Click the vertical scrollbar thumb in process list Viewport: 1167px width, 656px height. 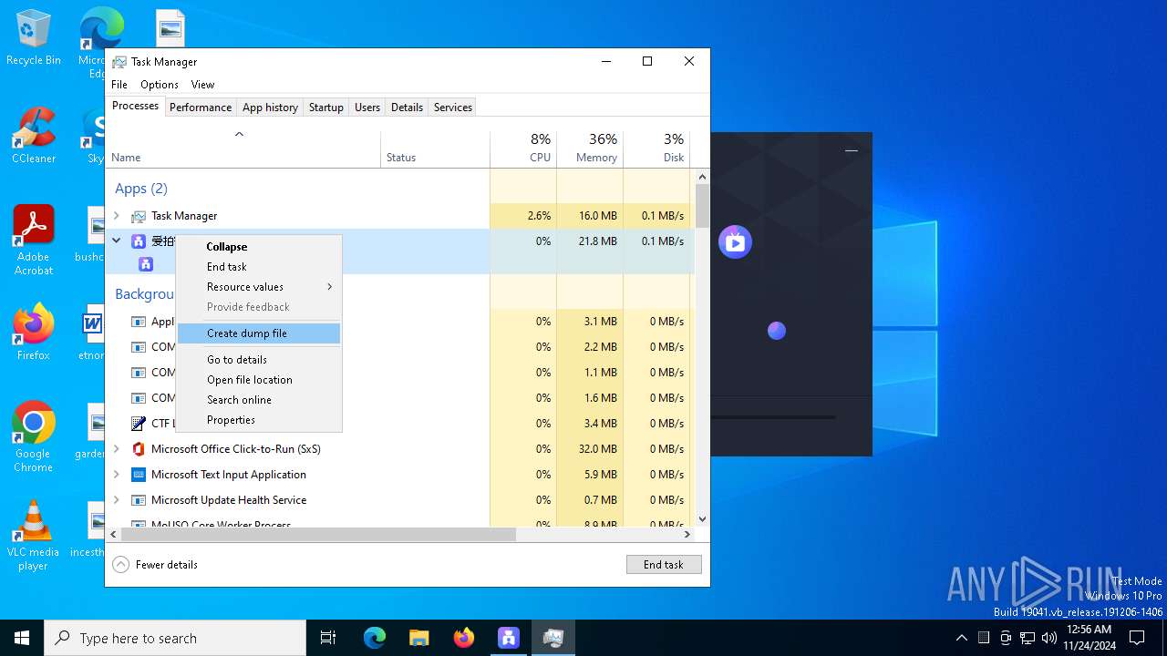point(702,206)
